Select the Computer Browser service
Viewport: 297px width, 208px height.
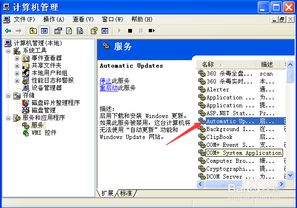(x=242, y=161)
